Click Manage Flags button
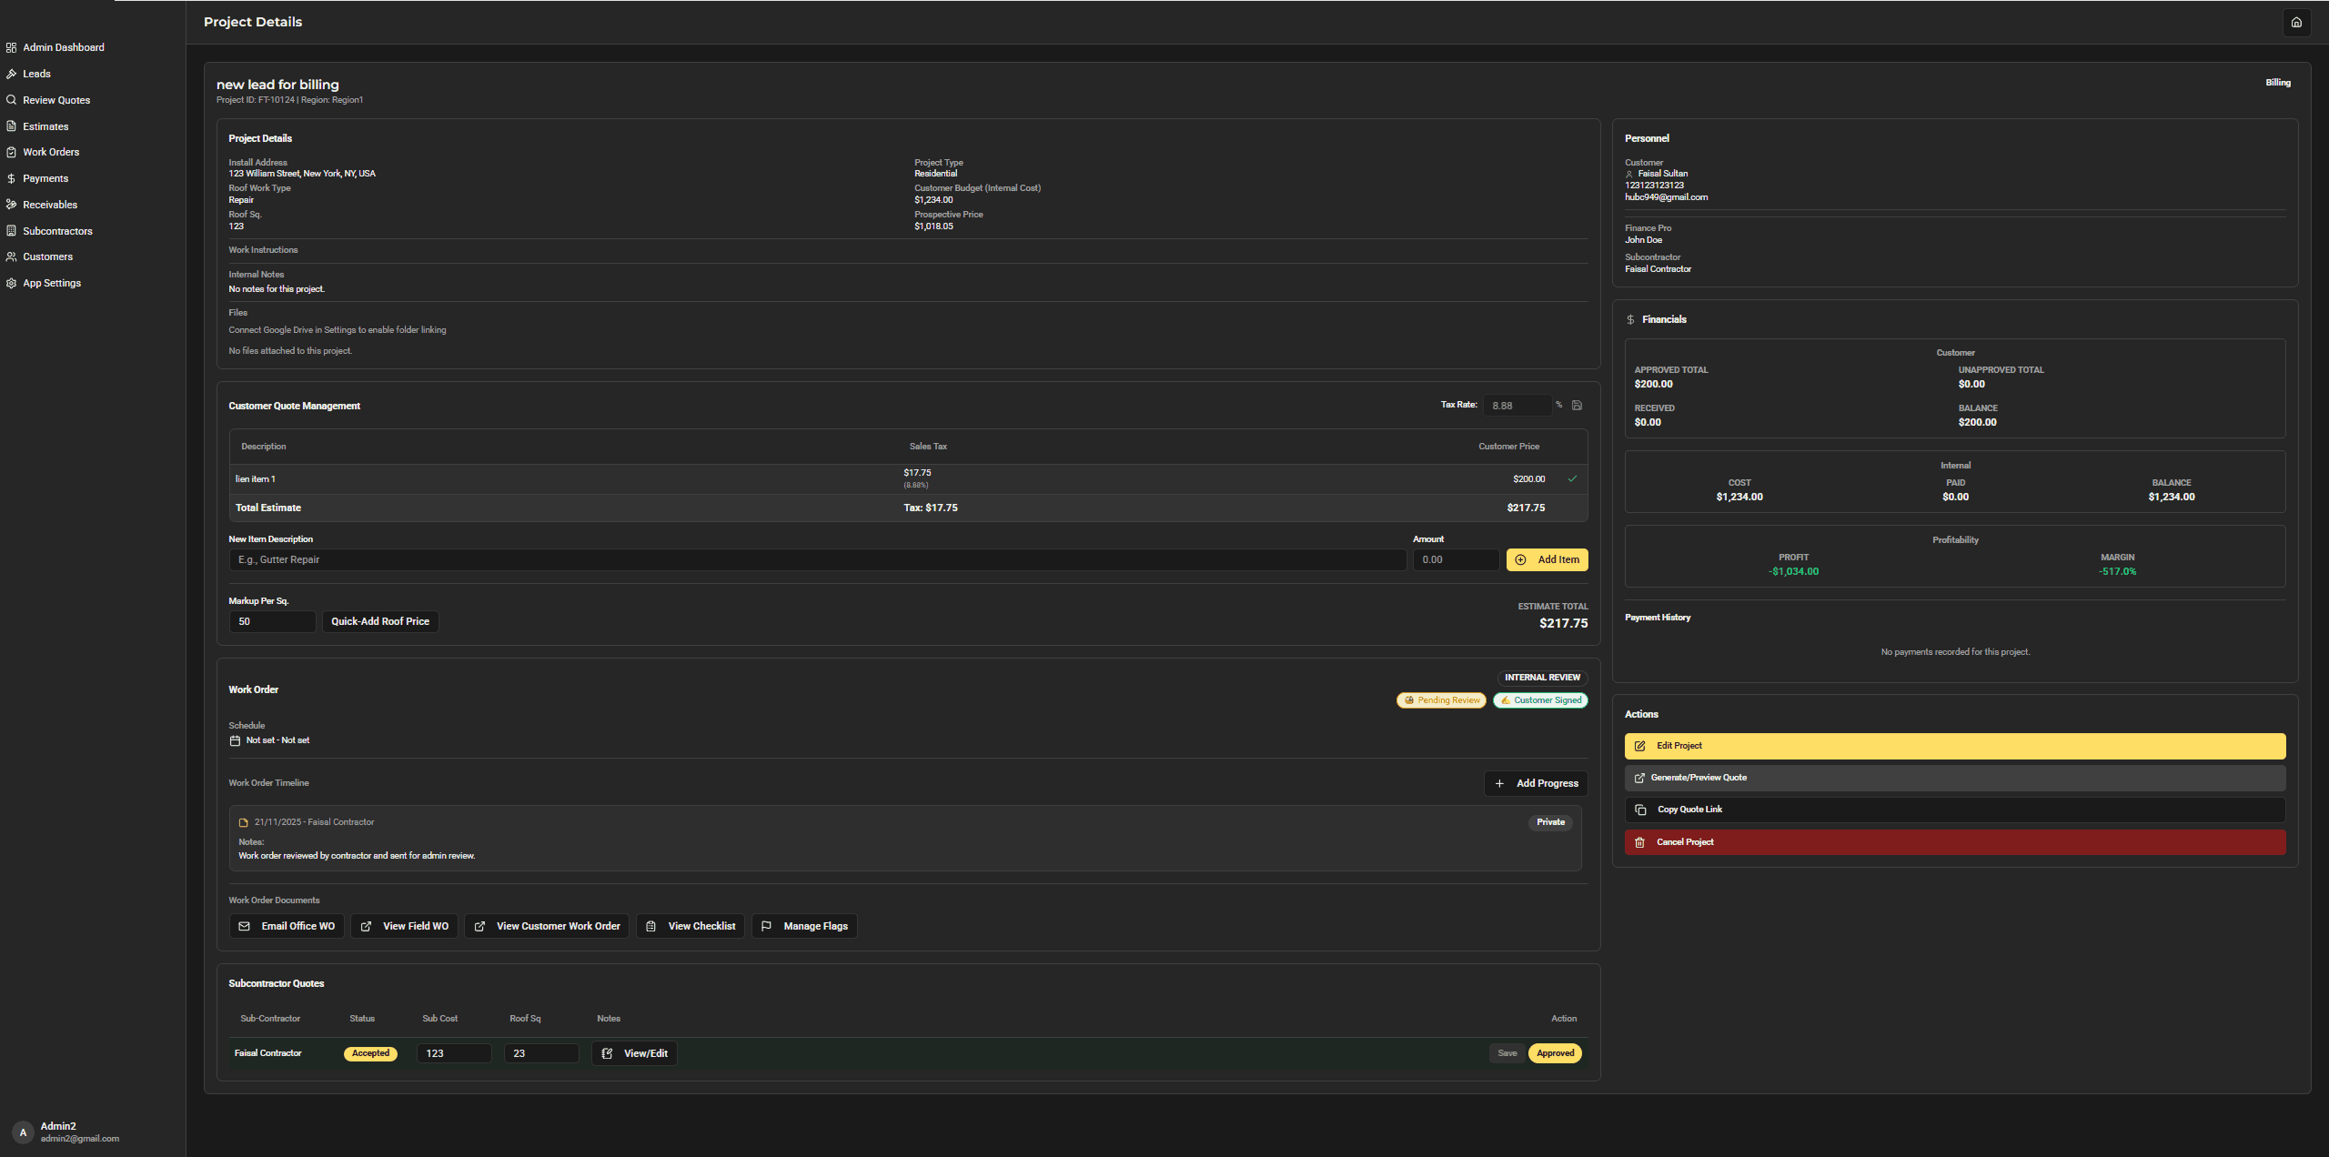This screenshot has width=2329, height=1157. tap(804, 926)
